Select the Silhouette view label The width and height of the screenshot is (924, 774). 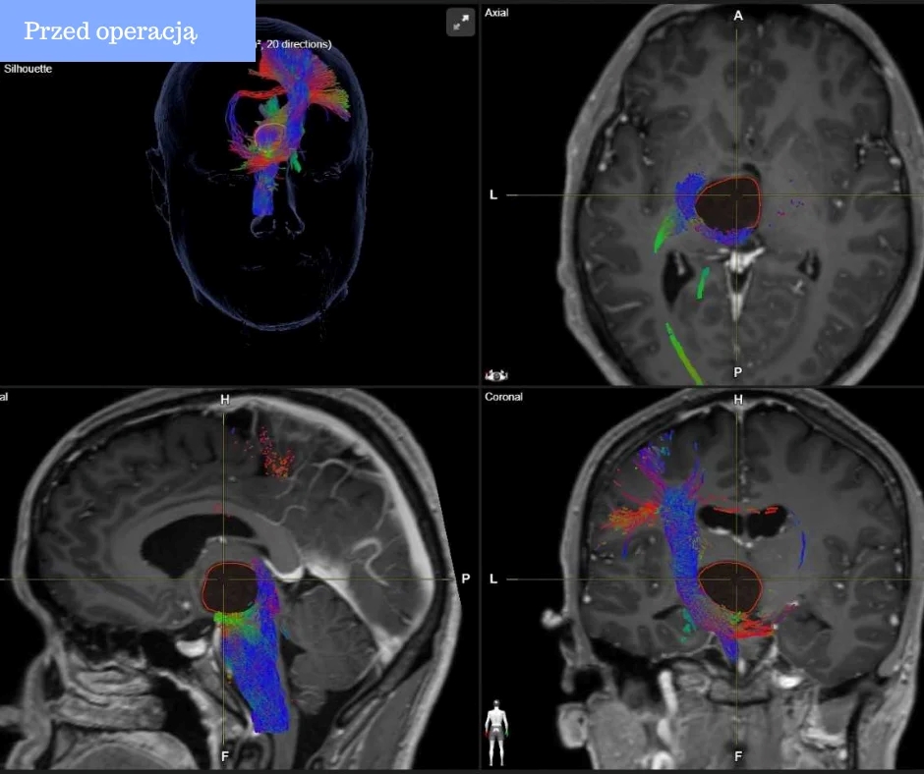(x=29, y=70)
